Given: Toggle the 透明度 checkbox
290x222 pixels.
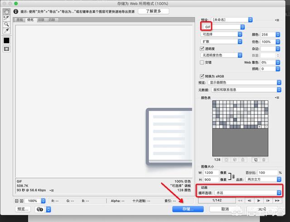Looking at the screenshot, I should coord(202,49).
